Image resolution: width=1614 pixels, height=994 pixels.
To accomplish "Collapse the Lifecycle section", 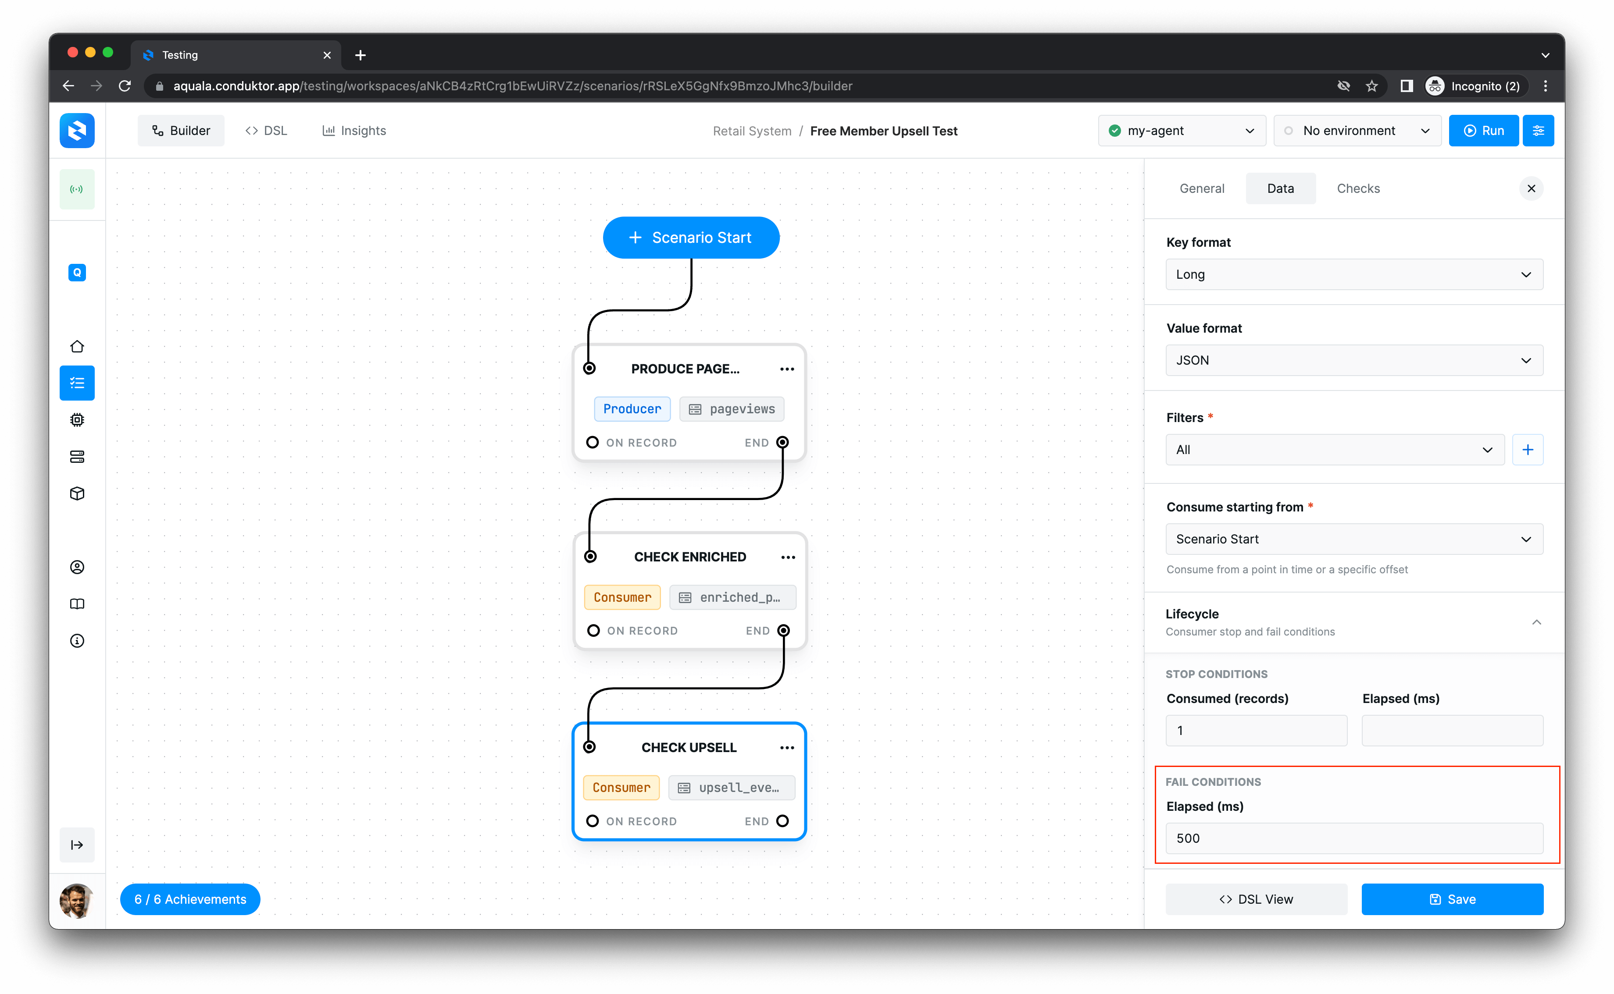I will pyautogui.click(x=1536, y=622).
